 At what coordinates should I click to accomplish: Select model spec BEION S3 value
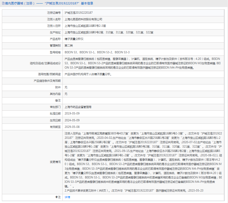pyautogui.click(x=97, y=52)
